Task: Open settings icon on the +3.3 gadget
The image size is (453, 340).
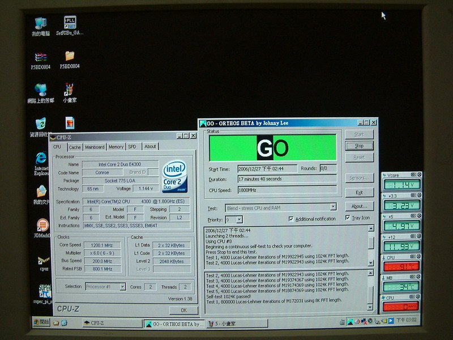Action: pyautogui.click(x=414, y=195)
